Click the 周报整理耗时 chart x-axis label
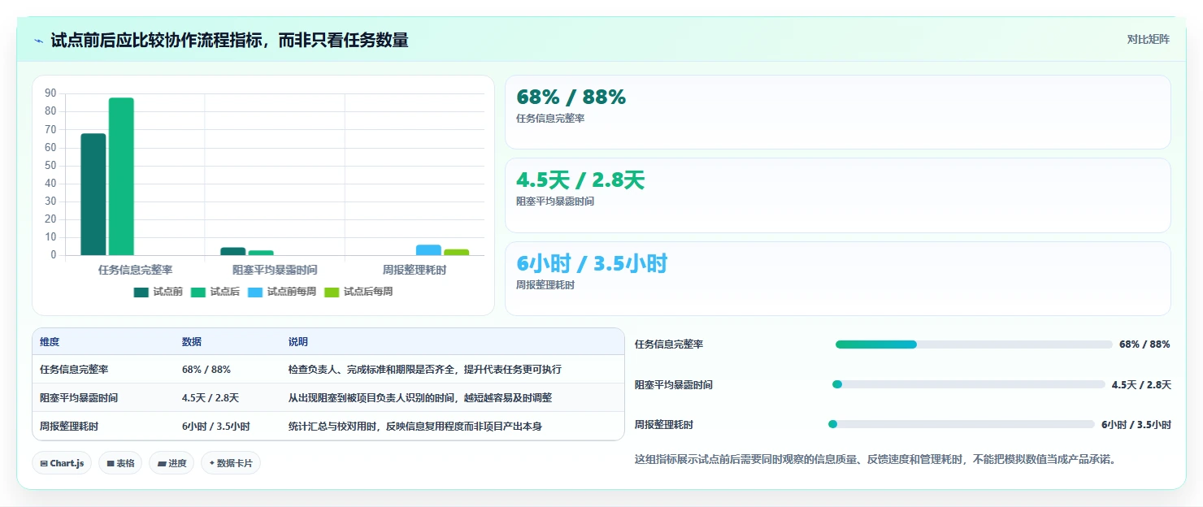 pos(415,270)
